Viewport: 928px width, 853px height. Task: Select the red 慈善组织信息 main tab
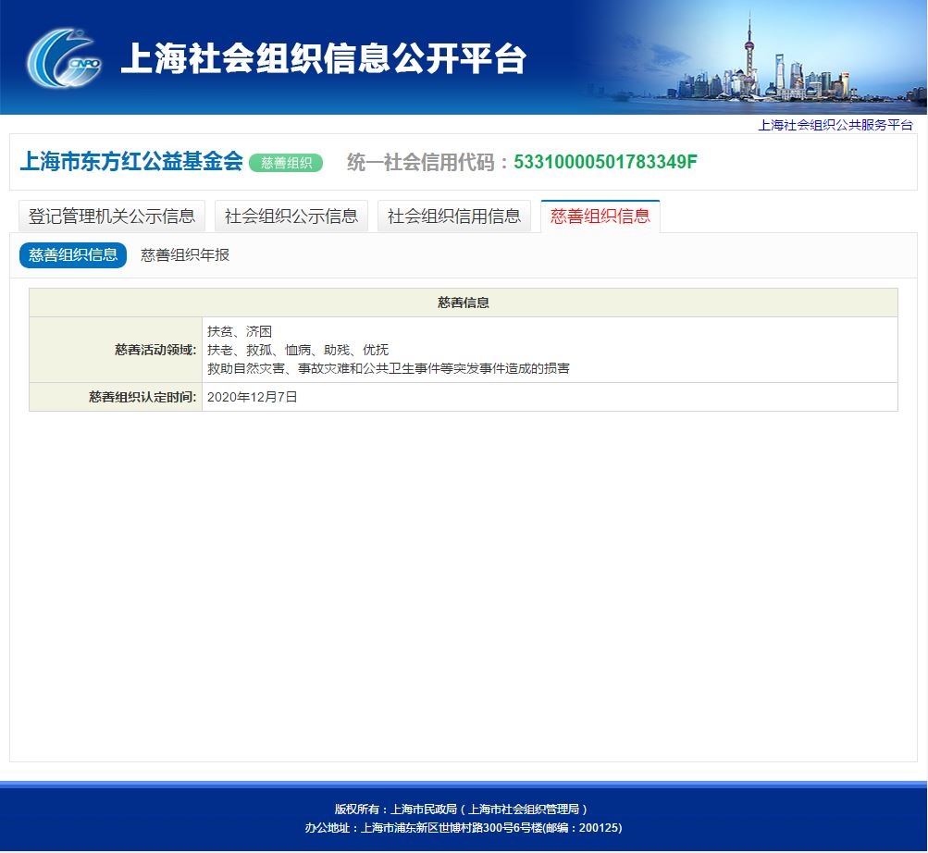pos(600,216)
